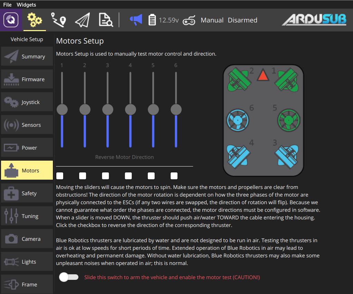
Task: Open the Disarmed arming state selector
Action: 242,20
